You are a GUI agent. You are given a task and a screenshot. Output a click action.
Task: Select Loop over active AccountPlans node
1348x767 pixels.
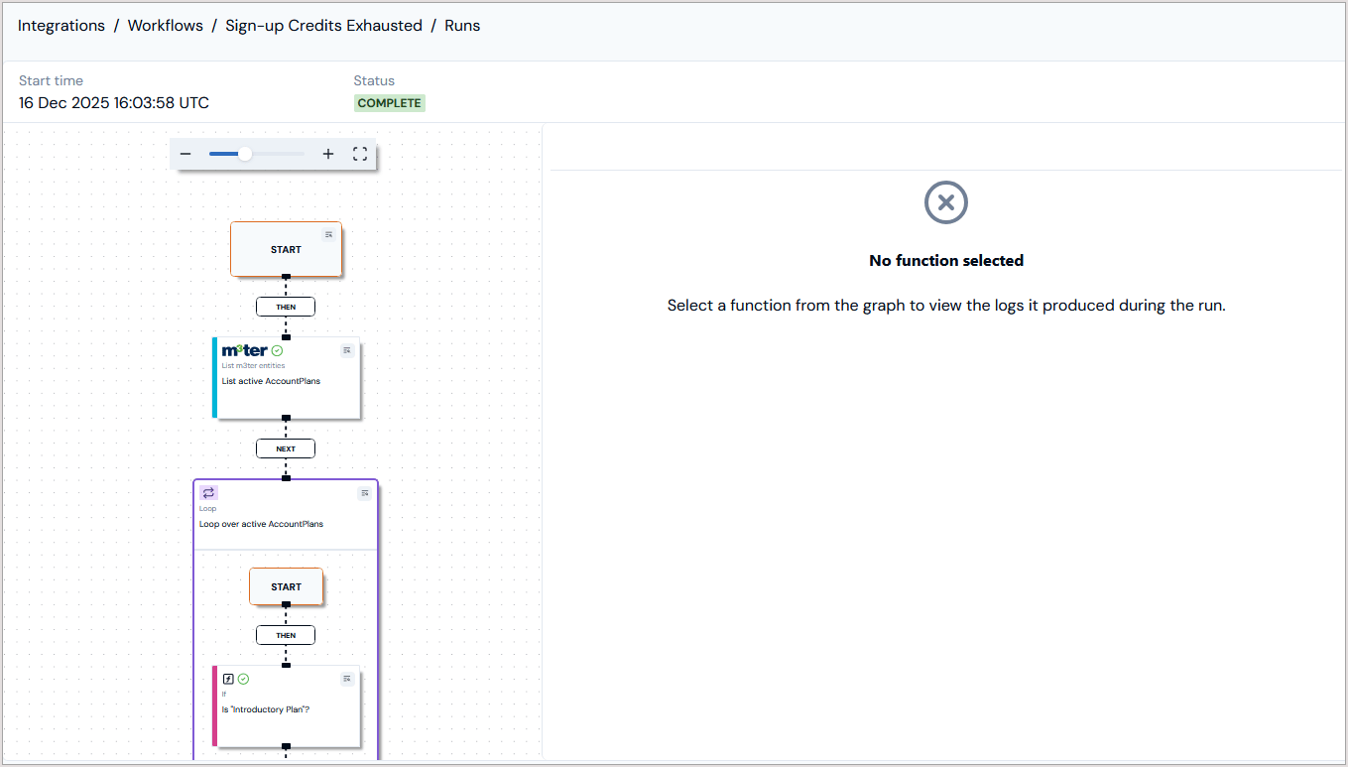click(286, 514)
